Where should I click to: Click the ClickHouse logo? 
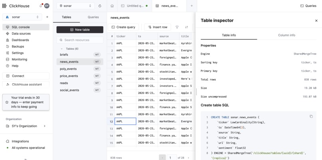(16, 6)
